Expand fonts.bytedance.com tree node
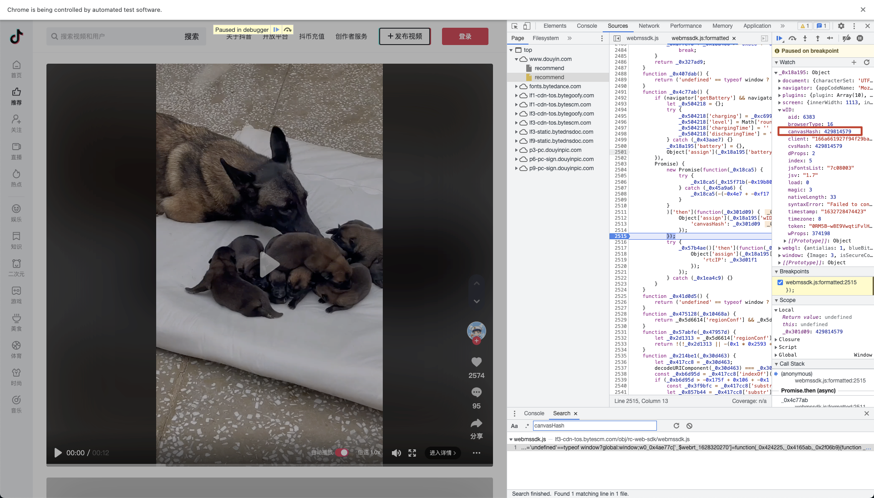This screenshot has height=498, width=874. coord(516,86)
